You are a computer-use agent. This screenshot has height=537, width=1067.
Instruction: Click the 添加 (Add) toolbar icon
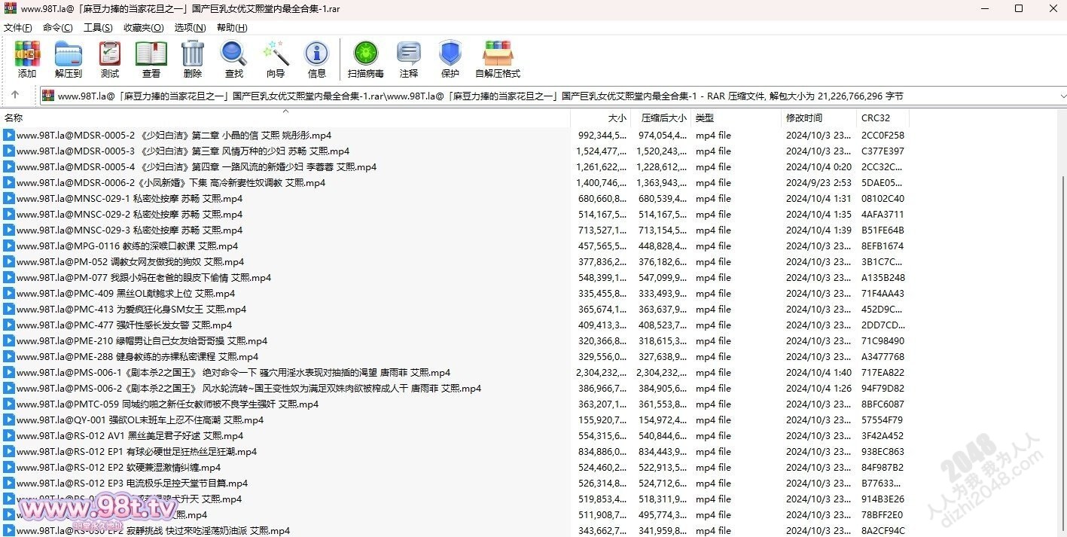[x=27, y=59]
